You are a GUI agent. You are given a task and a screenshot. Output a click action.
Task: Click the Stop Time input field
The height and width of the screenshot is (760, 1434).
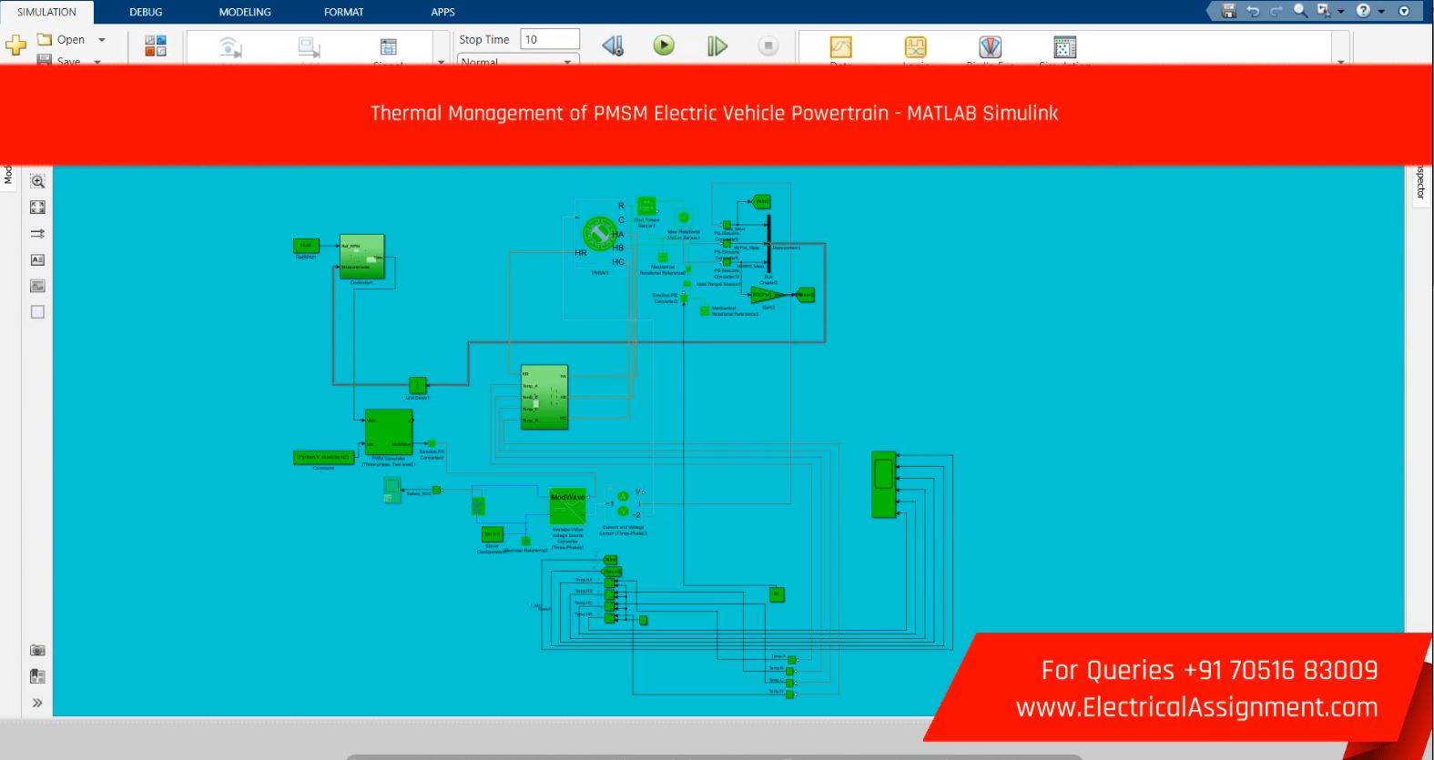[550, 39]
